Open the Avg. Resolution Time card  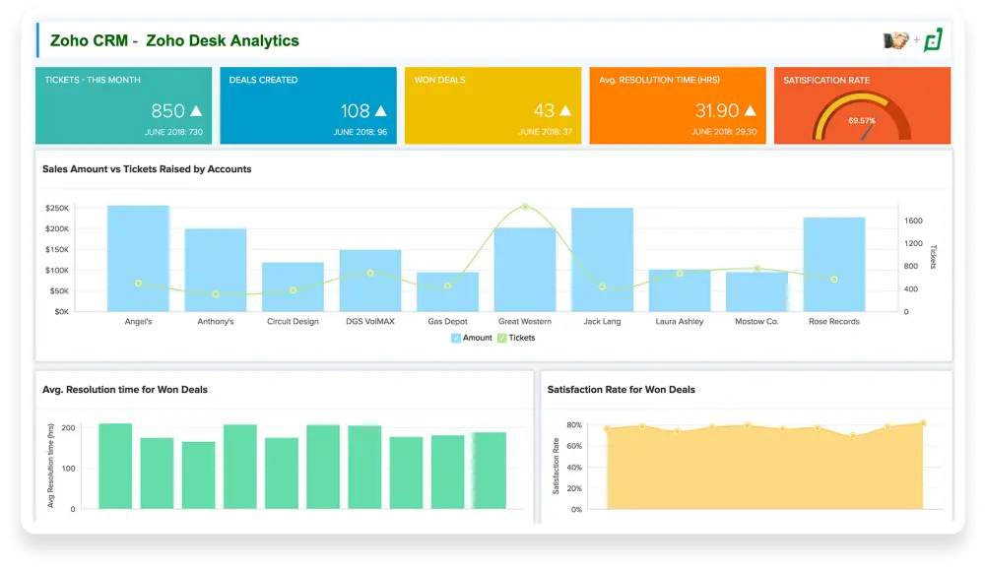[x=678, y=105]
